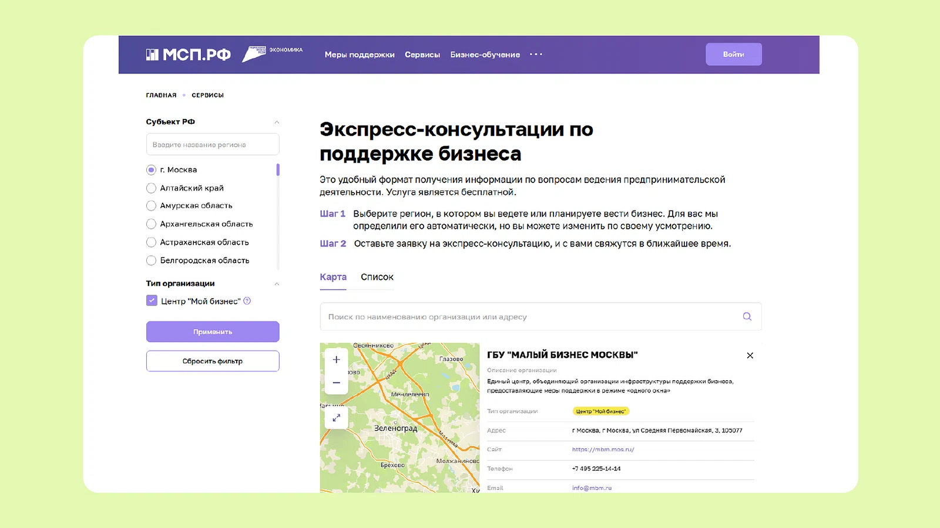Screen dimensions: 940x528
Task: Open the https://mbm.mos.ru/ website link
Action: [x=603, y=449]
